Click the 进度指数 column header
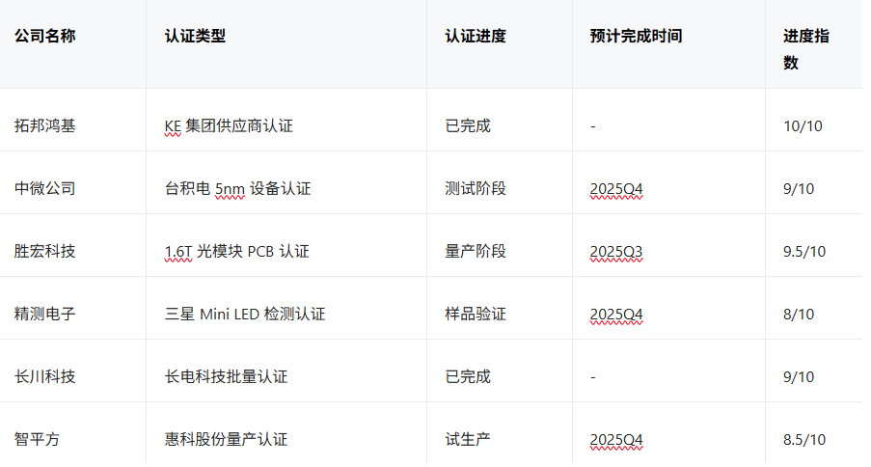The image size is (871, 467). pos(805,48)
